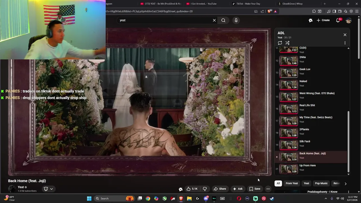Open ADL playlist options menu
Image resolution: width=361 pixels, height=203 pixels.
pos(345,43)
